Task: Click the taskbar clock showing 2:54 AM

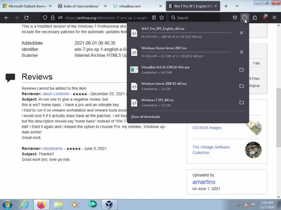Action: click(x=267, y=205)
